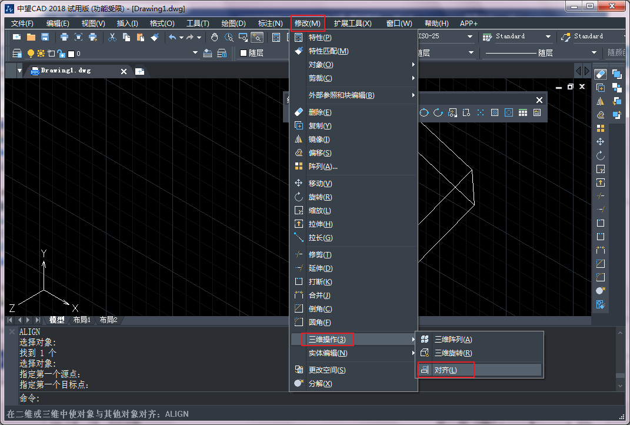Image resolution: width=630 pixels, height=425 pixels.
Task: Switch to the 布局1 tab
Action: 82,320
